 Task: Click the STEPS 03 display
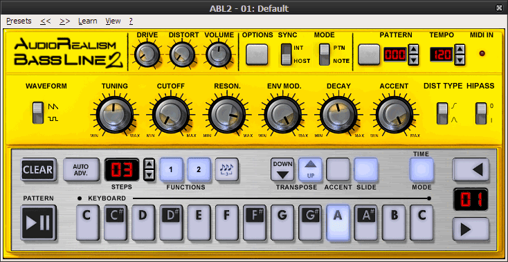(x=122, y=169)
